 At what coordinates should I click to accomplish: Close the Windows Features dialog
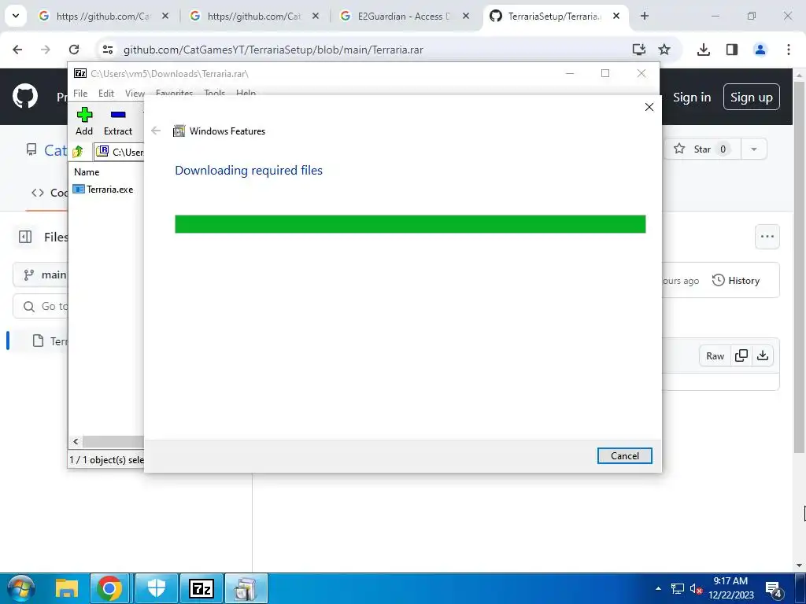[649, 107]
